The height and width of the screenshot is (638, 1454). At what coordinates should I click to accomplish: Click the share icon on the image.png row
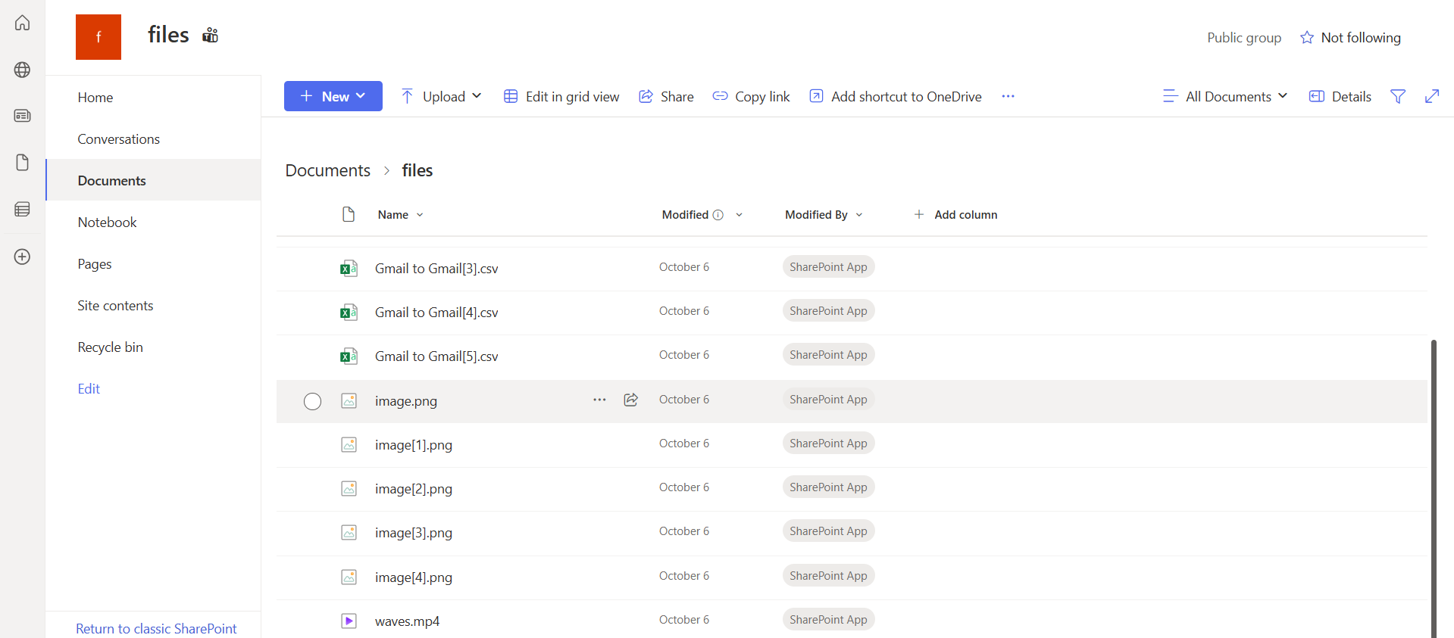pyautogui.click(x=630, y=400)
